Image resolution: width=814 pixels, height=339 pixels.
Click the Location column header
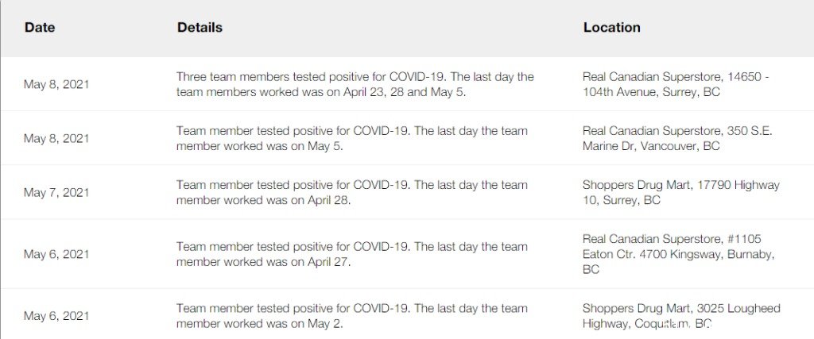611,28
